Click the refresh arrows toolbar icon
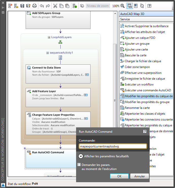 142,6
